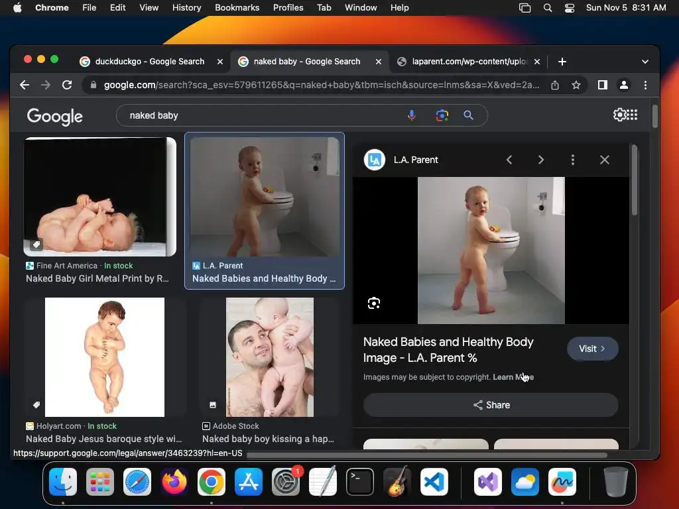Viewport: 679px width, 509px height.
Task: Open a new browser tab
Action: pyautogui.click(x=562, y=62)
